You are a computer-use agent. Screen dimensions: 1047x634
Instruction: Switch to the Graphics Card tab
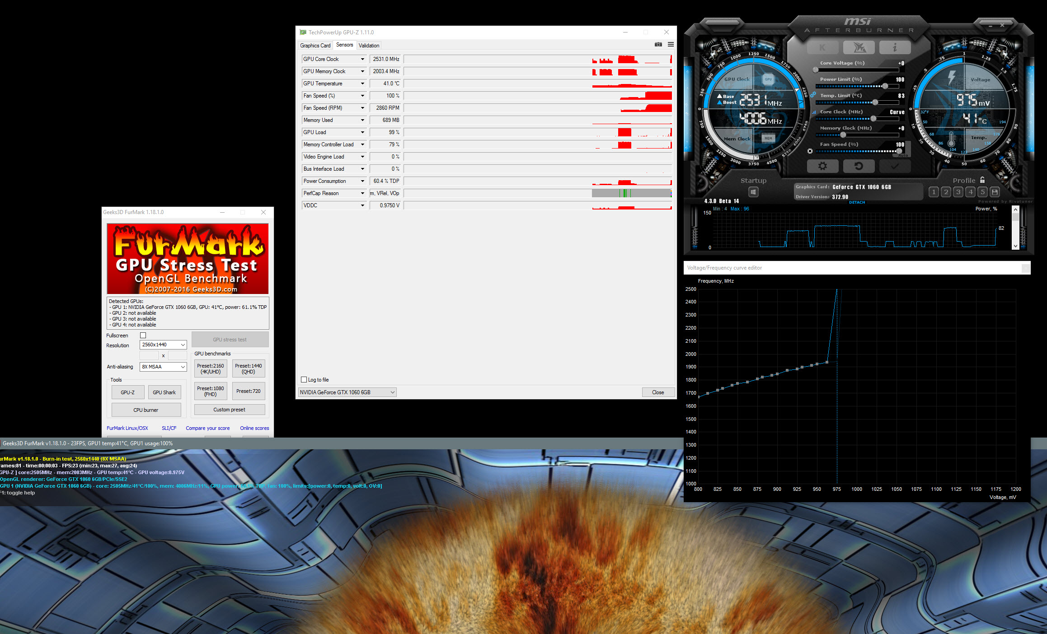click(315, 46)
